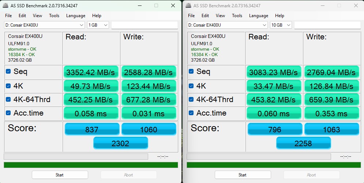This screenshot has height=183, width=364.
Task: Open Language menu in left window
Action: click(x=76, y=16)
